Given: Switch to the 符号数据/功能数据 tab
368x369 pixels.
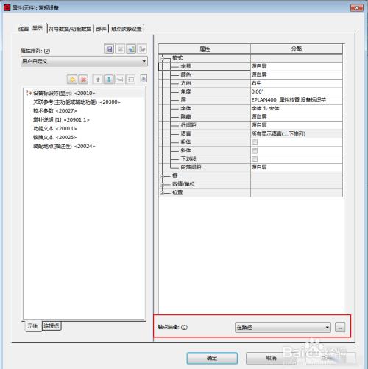Looking at the screenshot, I should (x=70, y=29).
